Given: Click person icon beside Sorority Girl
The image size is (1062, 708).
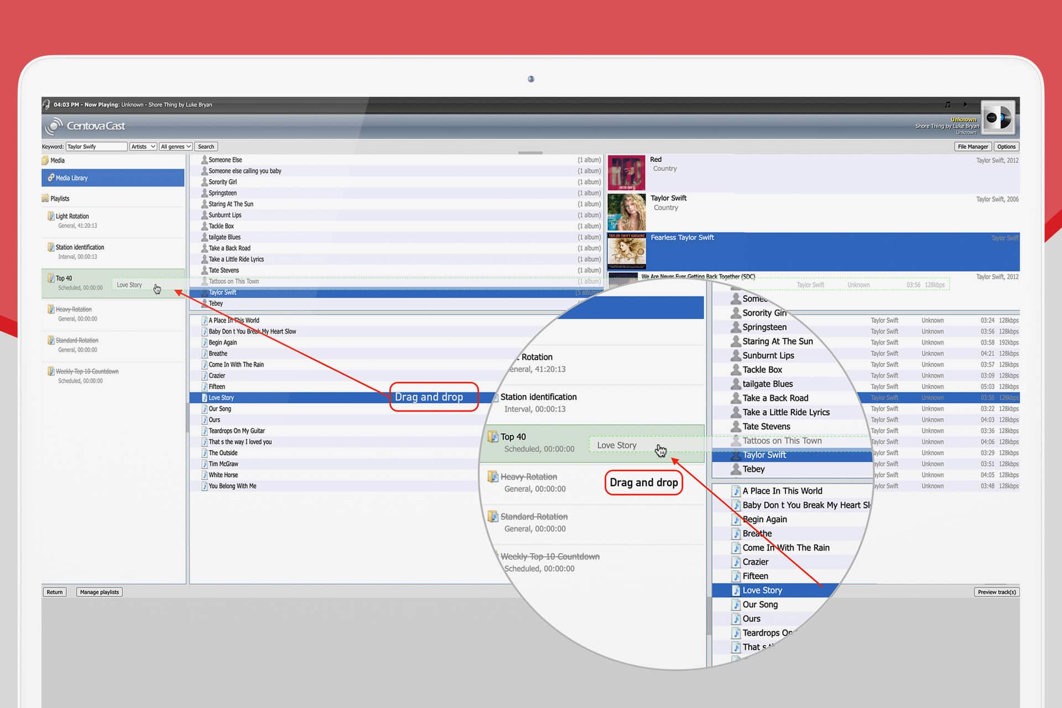Looking at the screenshot, I should point(204,182).
